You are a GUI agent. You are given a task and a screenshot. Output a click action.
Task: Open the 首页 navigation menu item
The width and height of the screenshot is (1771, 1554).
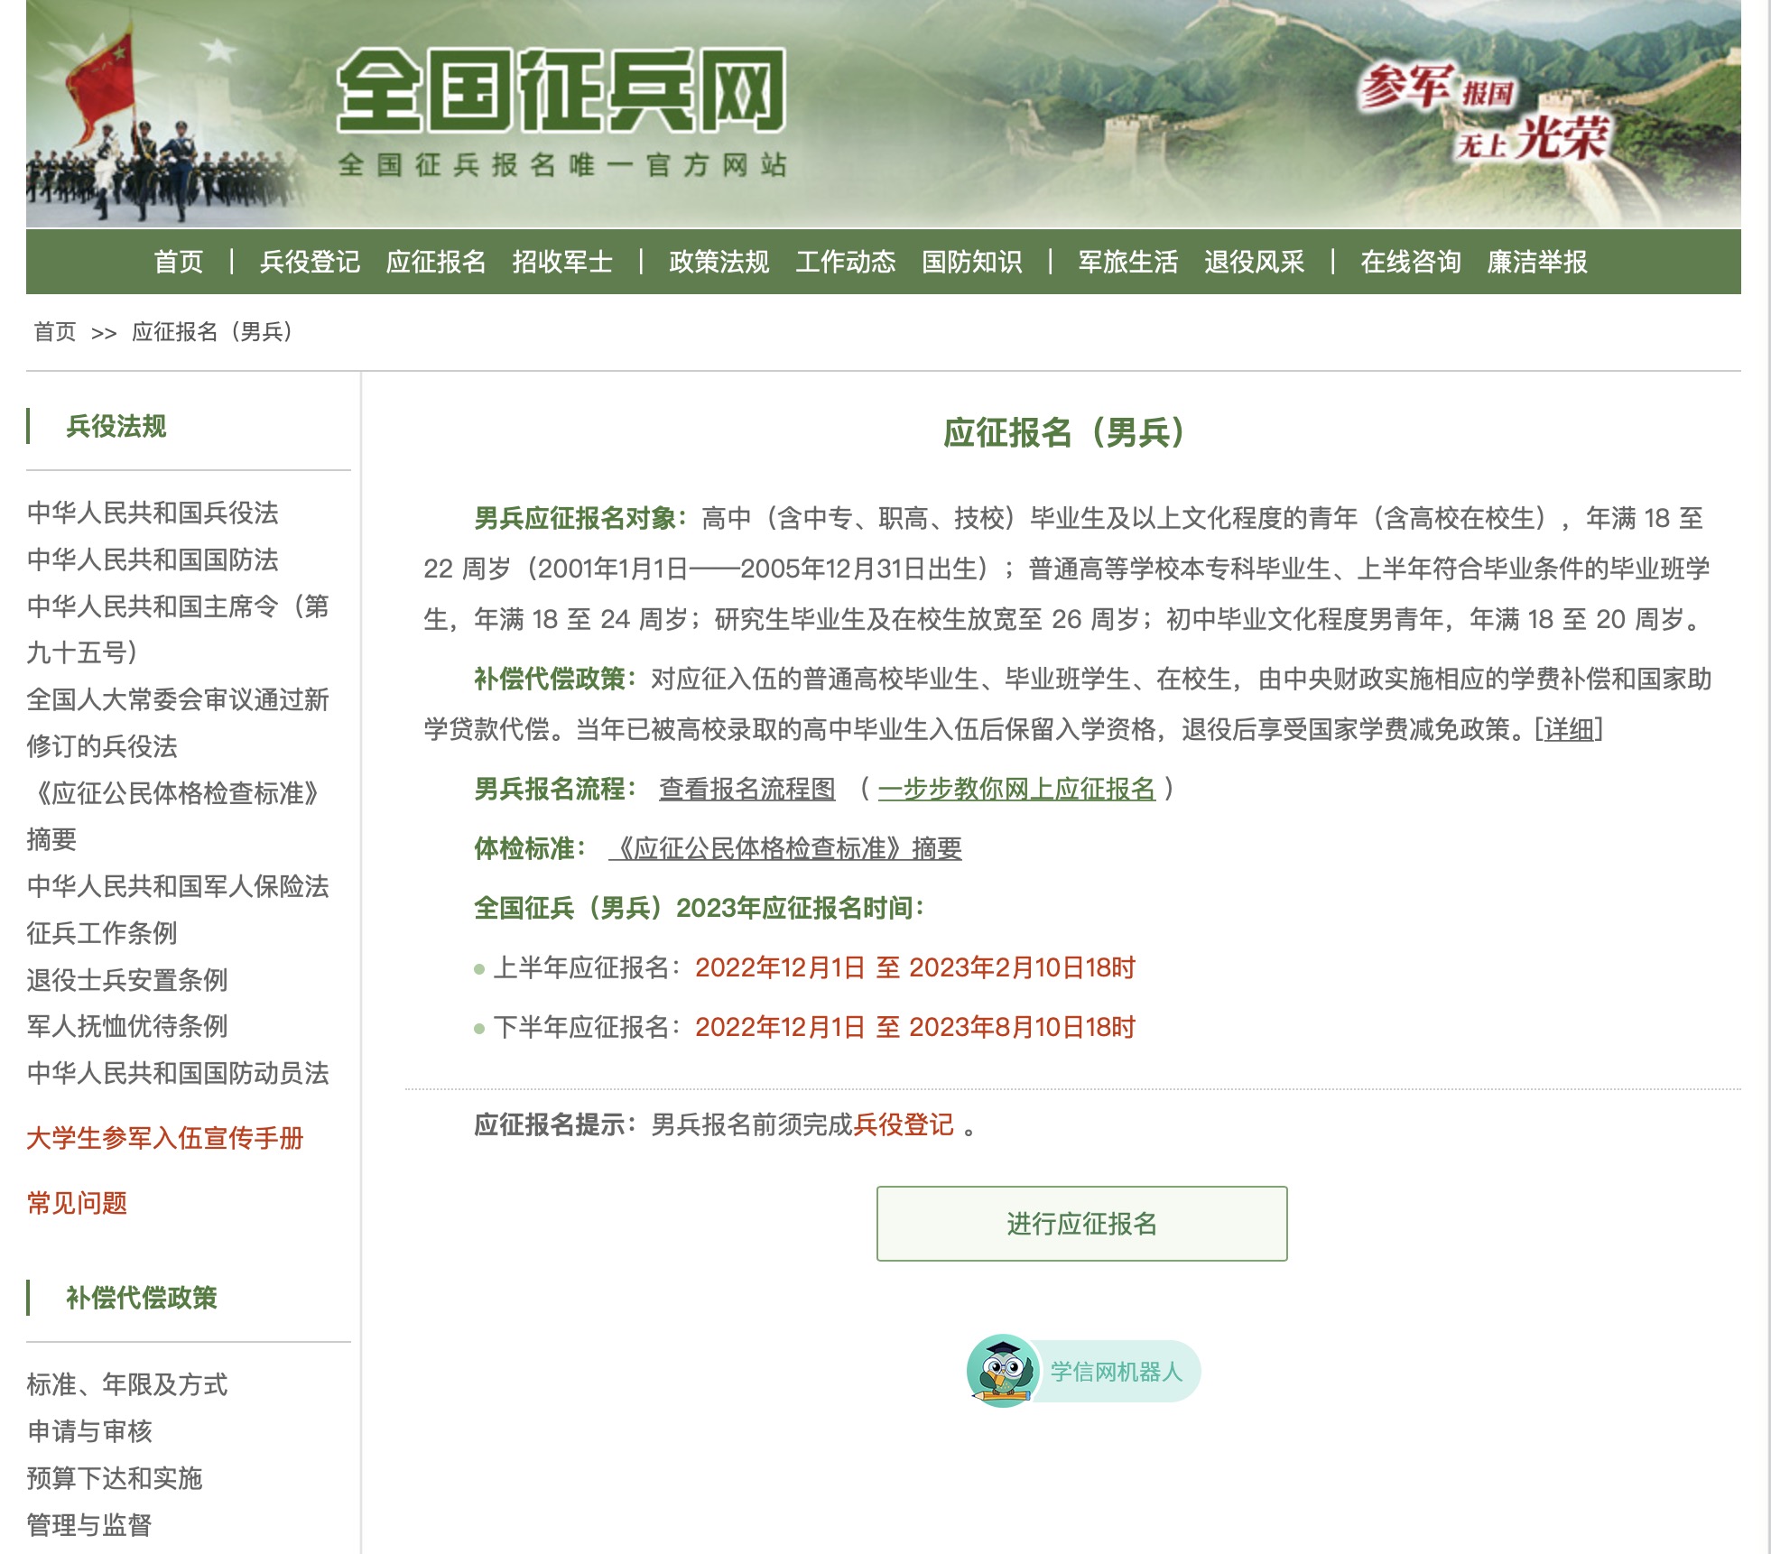pyautogui.click(x=179, y=262)
